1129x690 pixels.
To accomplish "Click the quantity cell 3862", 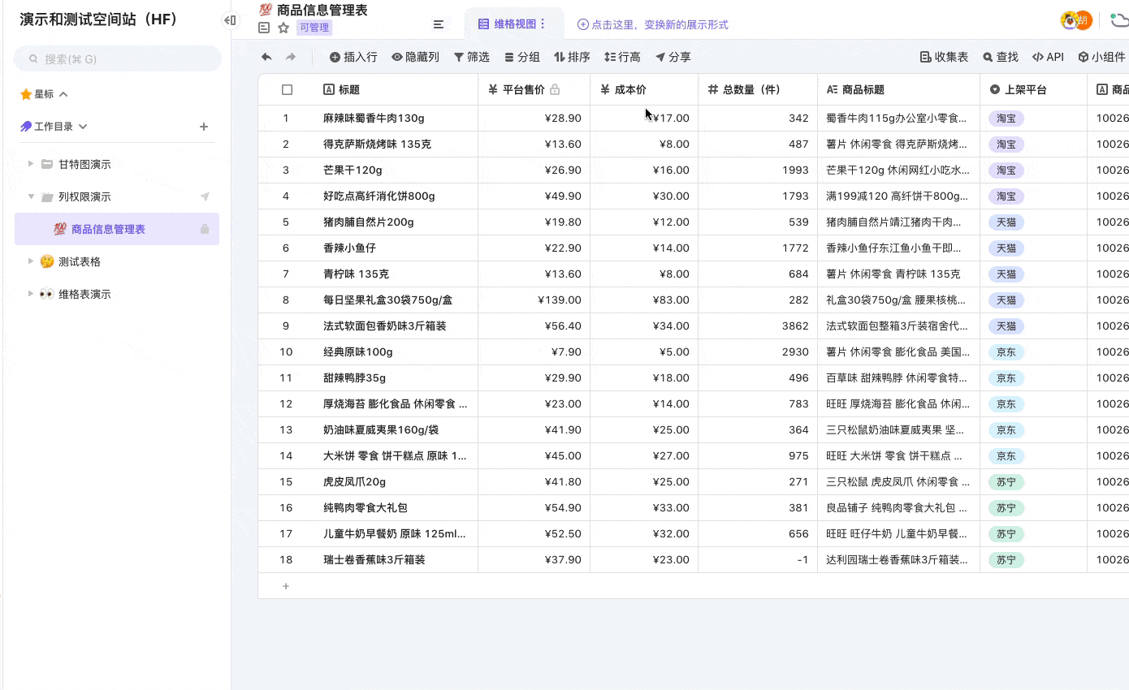I will click(x=758, y=326).
